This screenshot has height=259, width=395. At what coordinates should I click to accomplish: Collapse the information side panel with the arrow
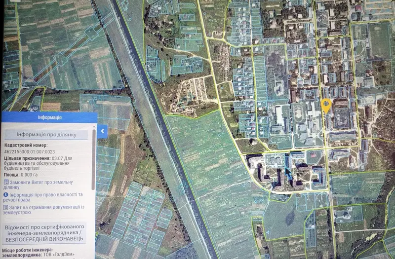click(x=102, y=131)
